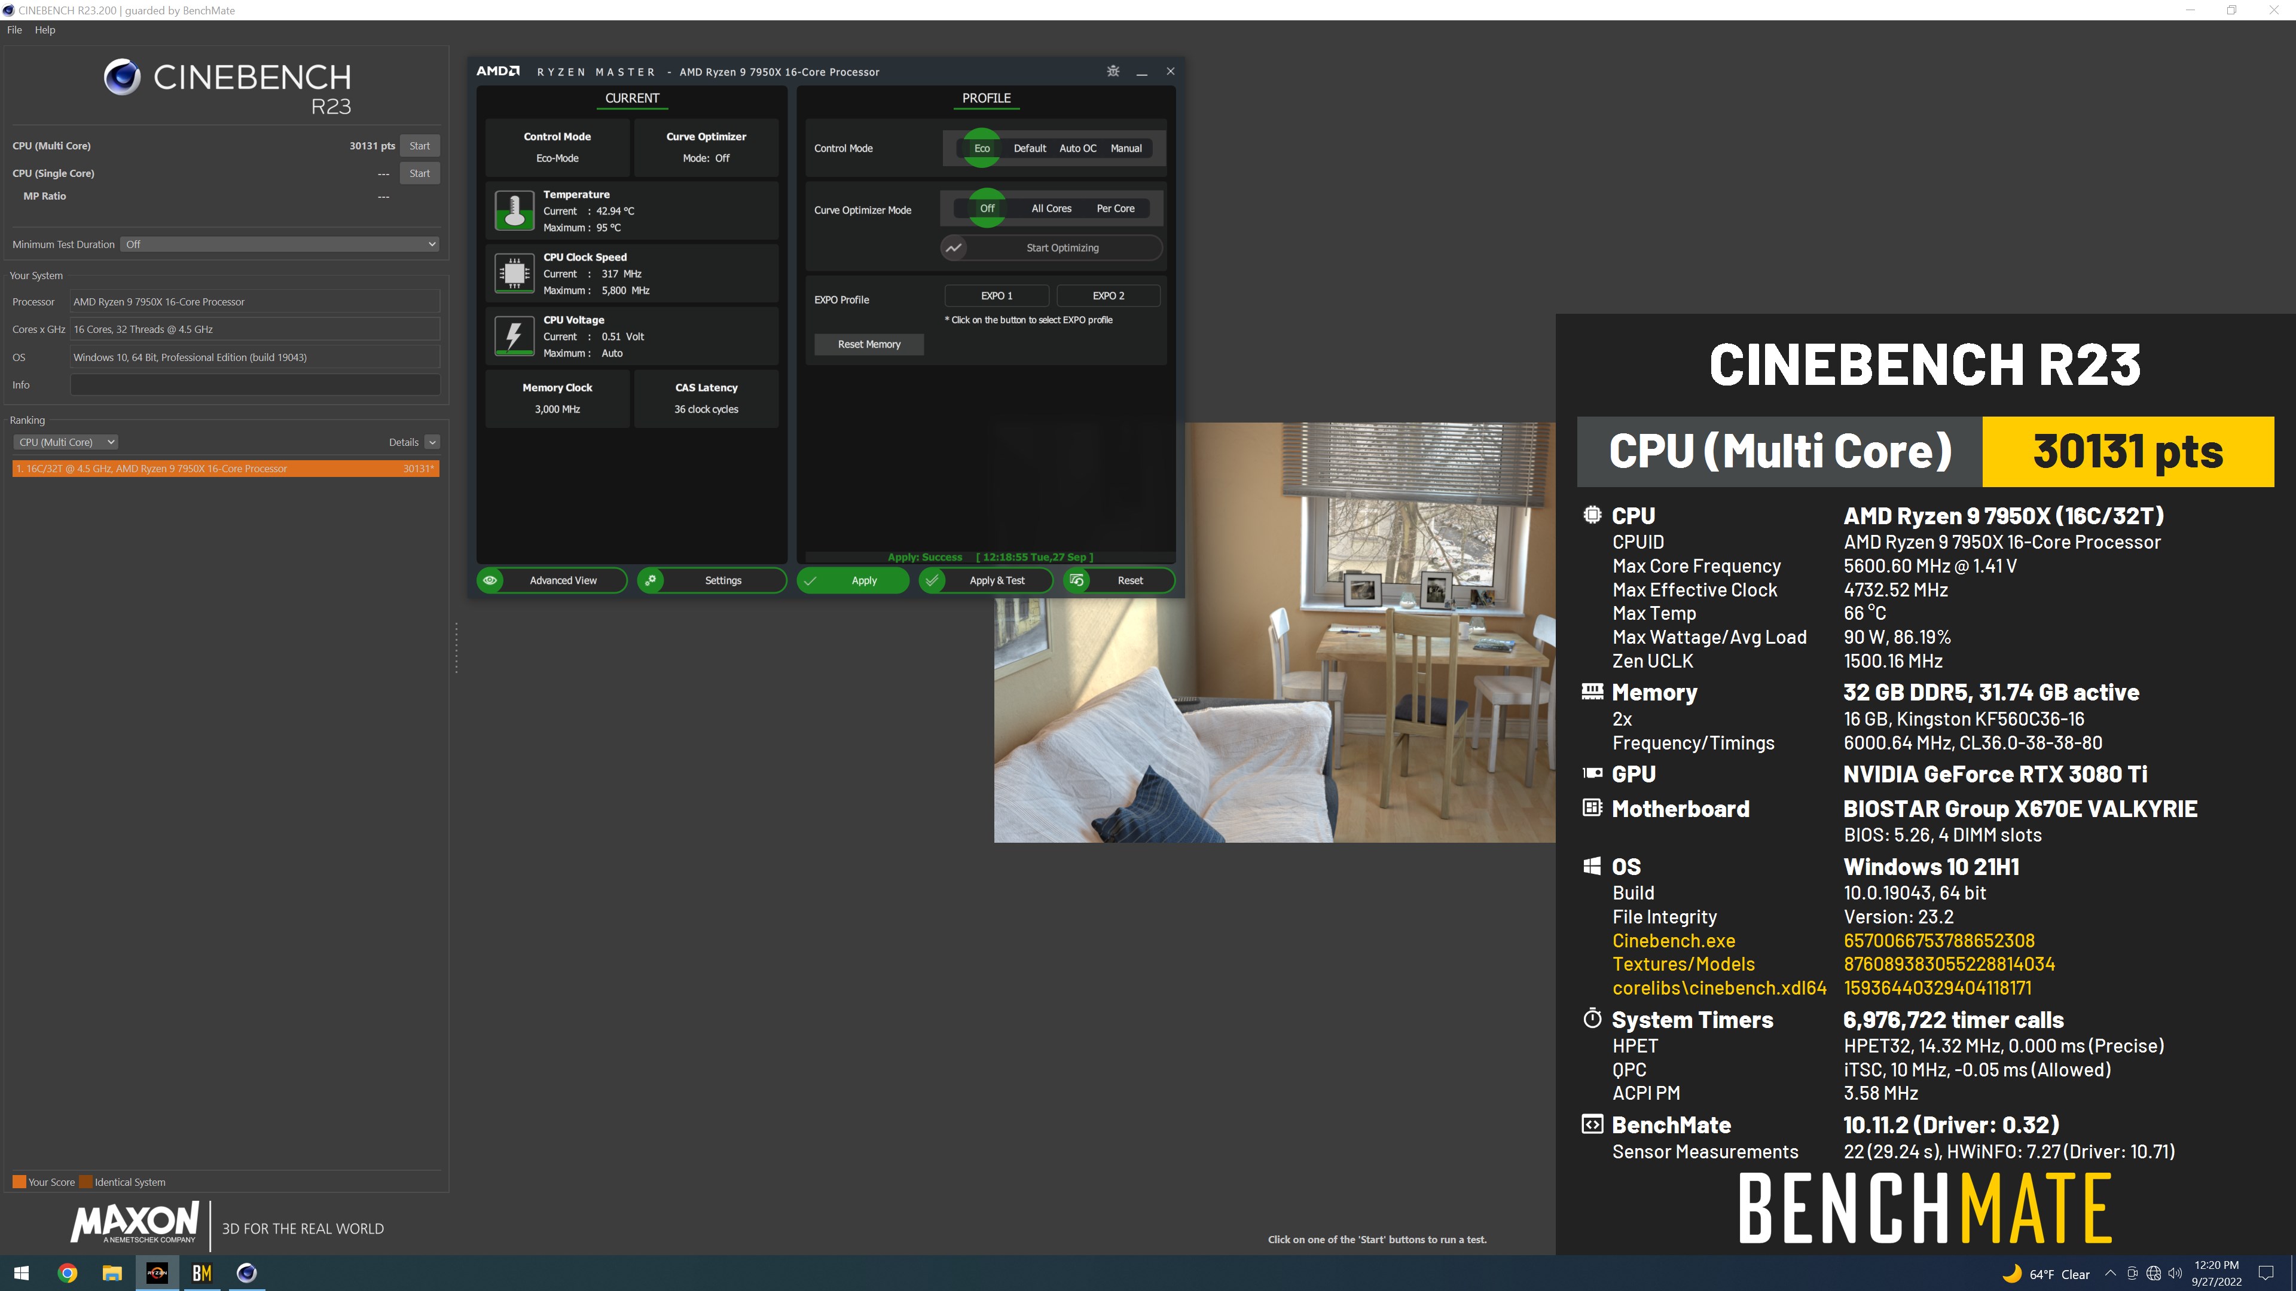Select the 7950X ranking result row
The height and width of the screenshot is (1291, 2296).
pyautogui.click(x=225, y=469)
